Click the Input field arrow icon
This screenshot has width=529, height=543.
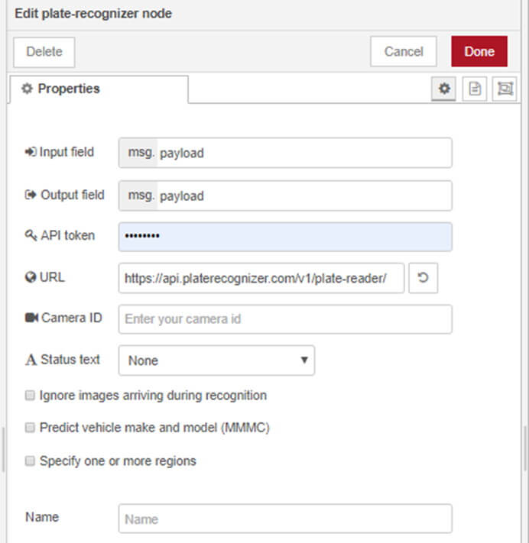pyautogui.click(x=30, y=152)
